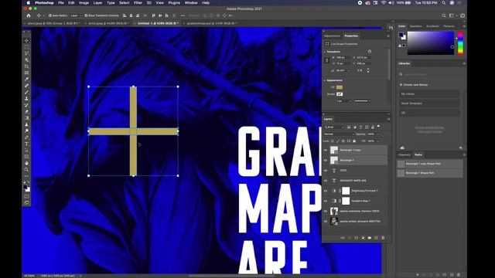Select the Clone Stamp tool

(x=26, y=99)
